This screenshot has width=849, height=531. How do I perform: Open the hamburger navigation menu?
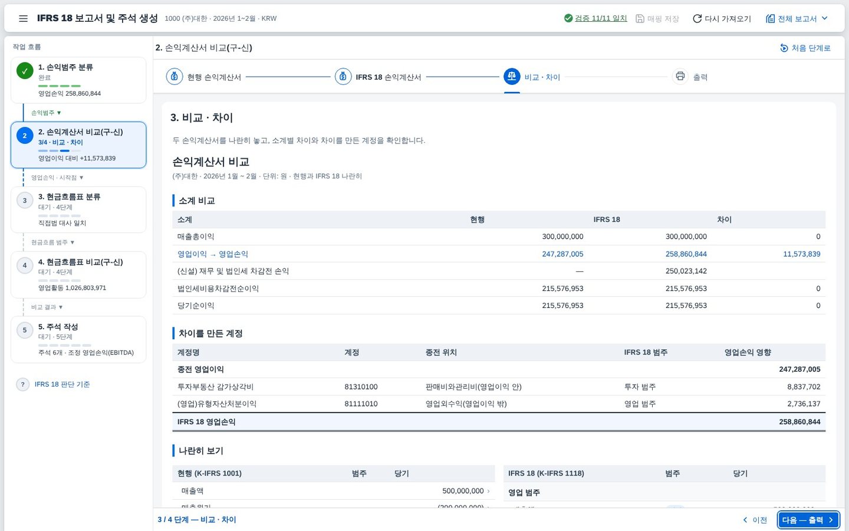click(x=23, y=18)
